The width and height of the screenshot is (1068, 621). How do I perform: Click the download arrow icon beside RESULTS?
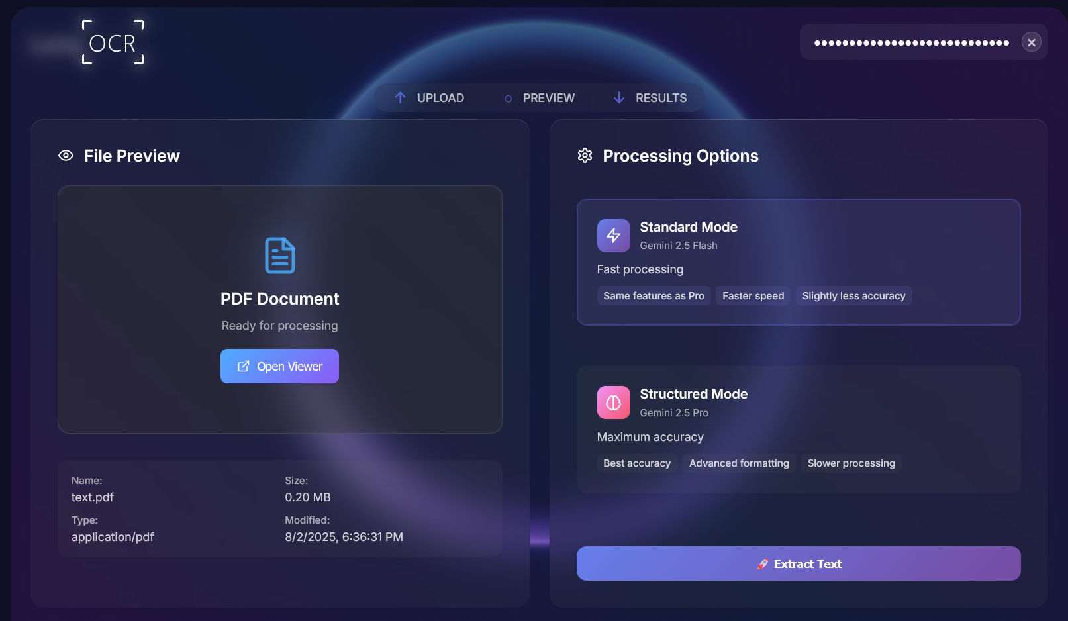click(619, 97)
